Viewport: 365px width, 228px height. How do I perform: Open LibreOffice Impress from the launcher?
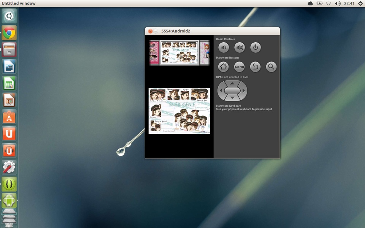pyautogui.click(x=9, y=100)
